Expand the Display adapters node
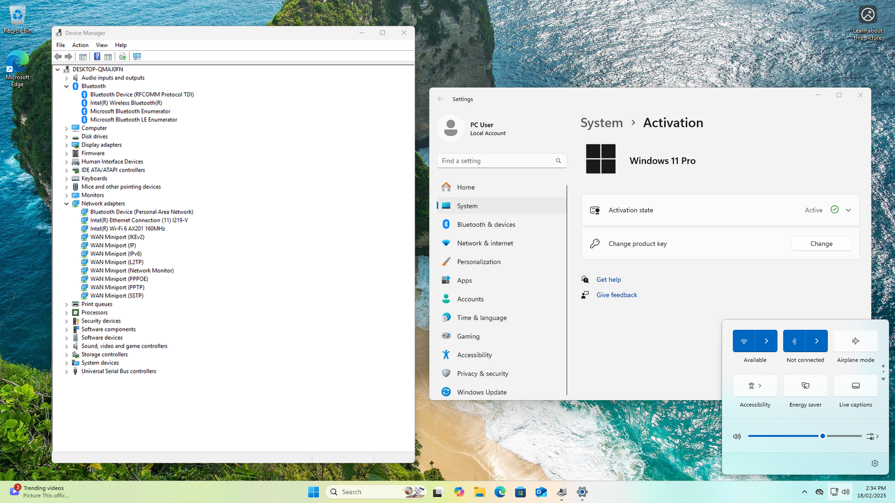 67,145
